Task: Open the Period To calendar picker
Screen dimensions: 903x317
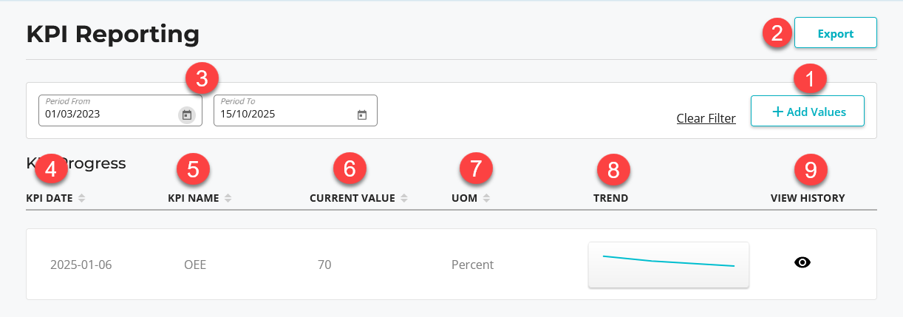Action: click(x=362, y=115)
